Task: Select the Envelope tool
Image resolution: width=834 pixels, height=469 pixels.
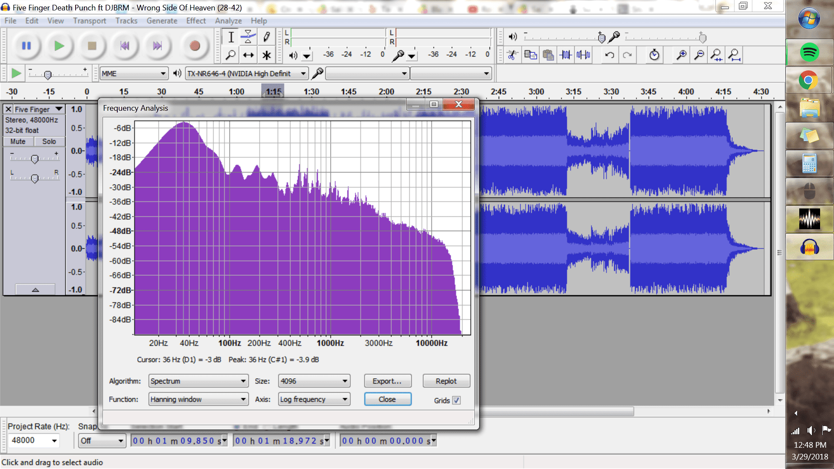Action: click(248, 37)
